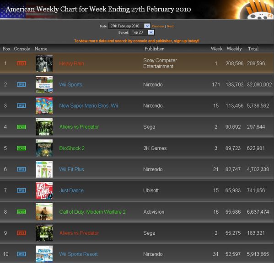
Task: Click the sign up today promotional link
Action: tap(137, 41)
